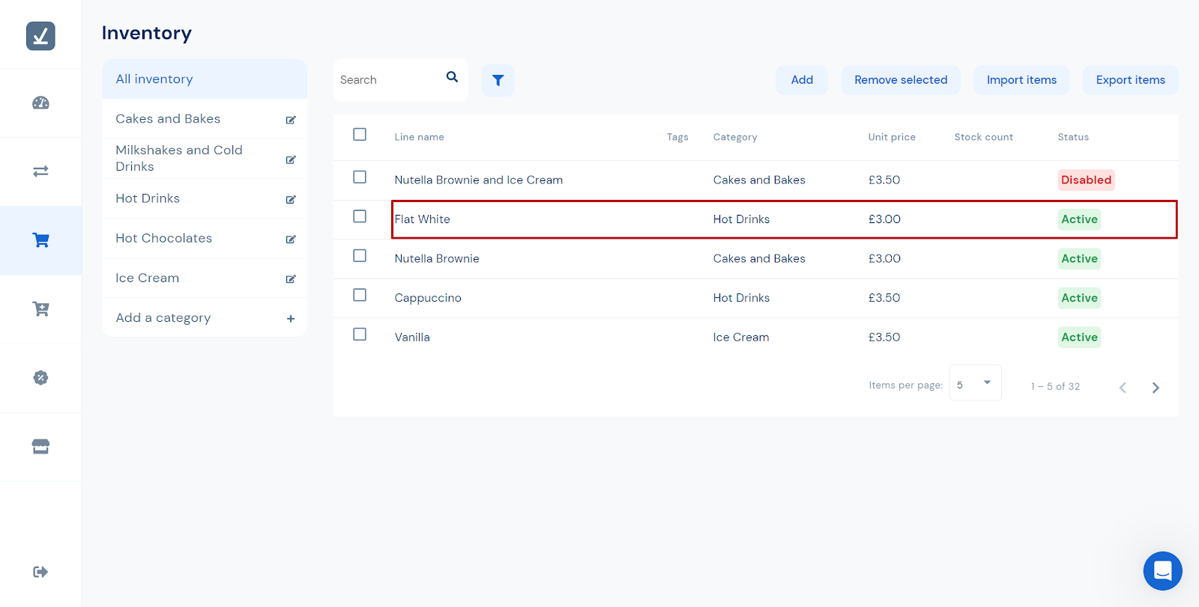This screenshot has width=1199, height=607.
Task: Go to the previous page of items
Action: tap(1123, 388)
